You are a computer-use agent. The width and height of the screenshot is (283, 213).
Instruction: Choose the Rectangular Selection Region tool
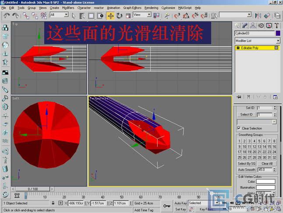pos(91,16)
